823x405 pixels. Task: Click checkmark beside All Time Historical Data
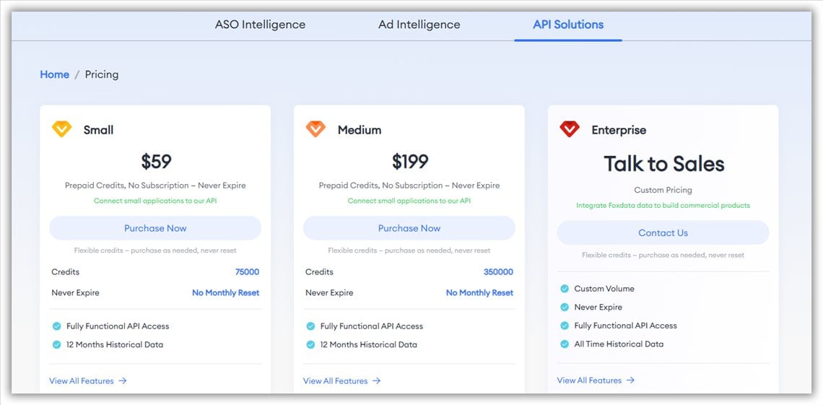coord(565,344)
